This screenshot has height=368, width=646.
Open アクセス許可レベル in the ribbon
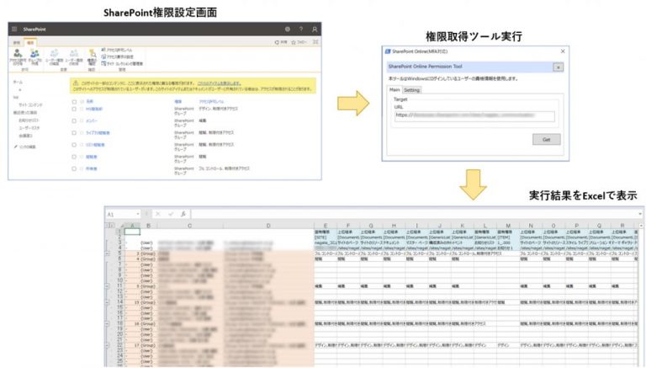tap(117, 50)
